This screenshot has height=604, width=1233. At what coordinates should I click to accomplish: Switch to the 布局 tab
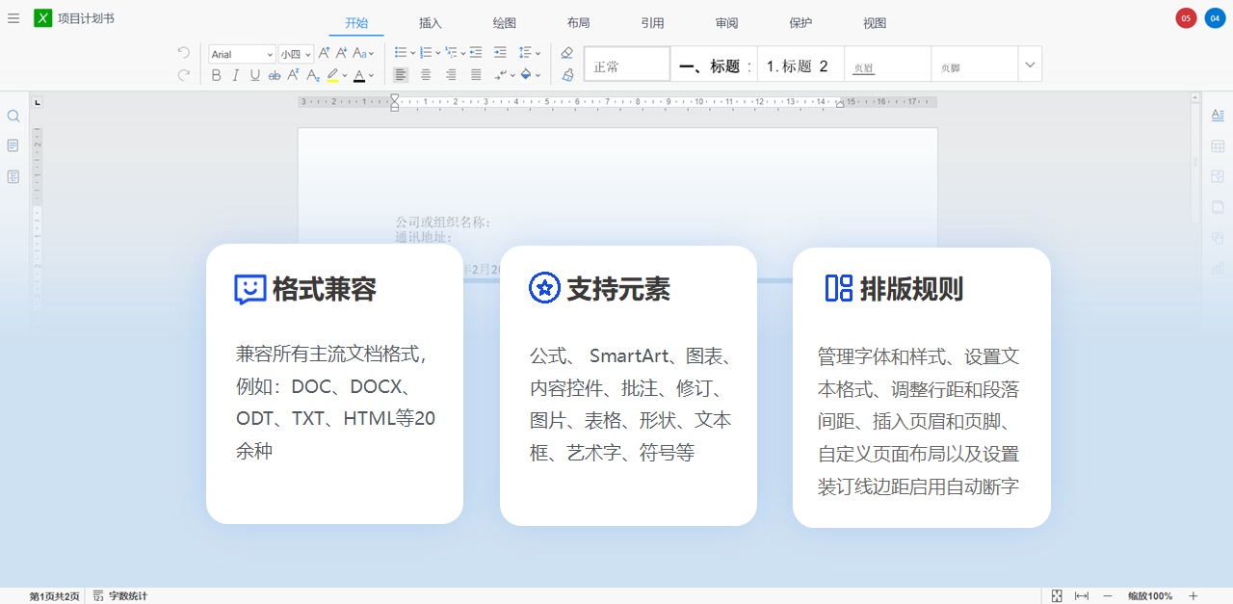tap(578, 23)
